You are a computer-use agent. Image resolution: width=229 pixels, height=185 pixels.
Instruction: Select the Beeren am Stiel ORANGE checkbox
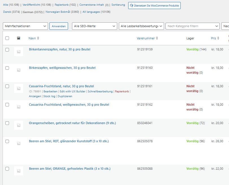(x=7, y=169)
